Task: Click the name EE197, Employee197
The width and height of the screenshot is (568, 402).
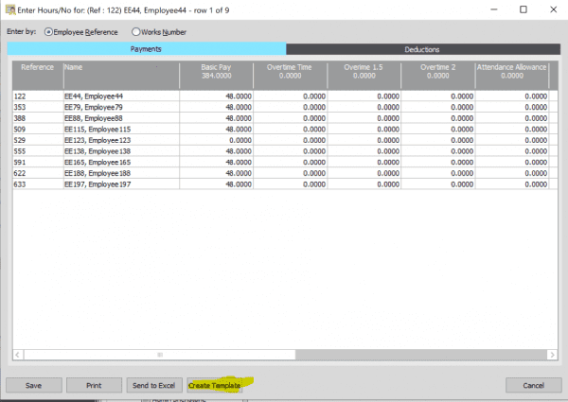Action: 98,184
